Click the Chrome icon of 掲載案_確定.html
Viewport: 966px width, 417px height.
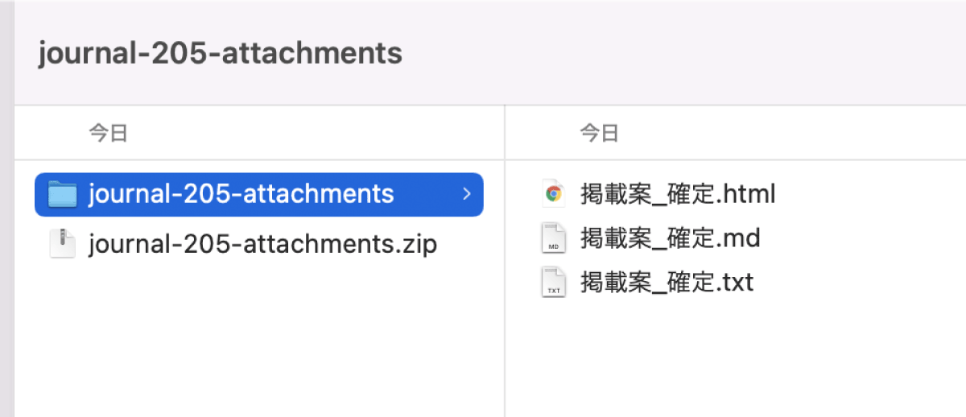[553, 194]
